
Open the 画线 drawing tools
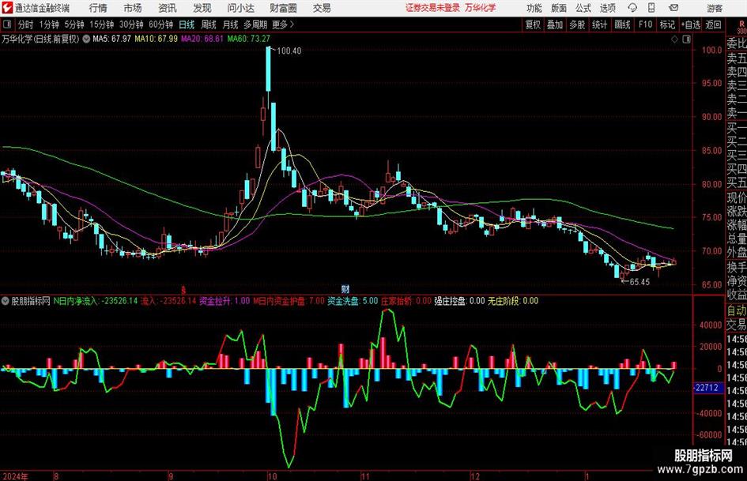click(x=622, y=24)
